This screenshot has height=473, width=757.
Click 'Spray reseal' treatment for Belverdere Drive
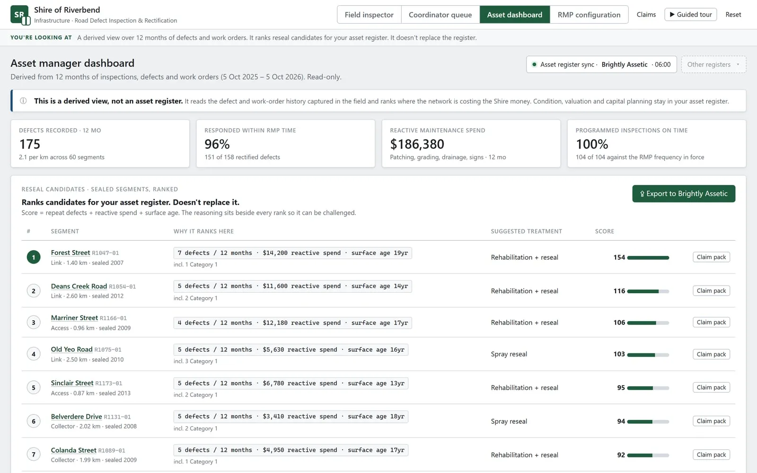point(509,421)
